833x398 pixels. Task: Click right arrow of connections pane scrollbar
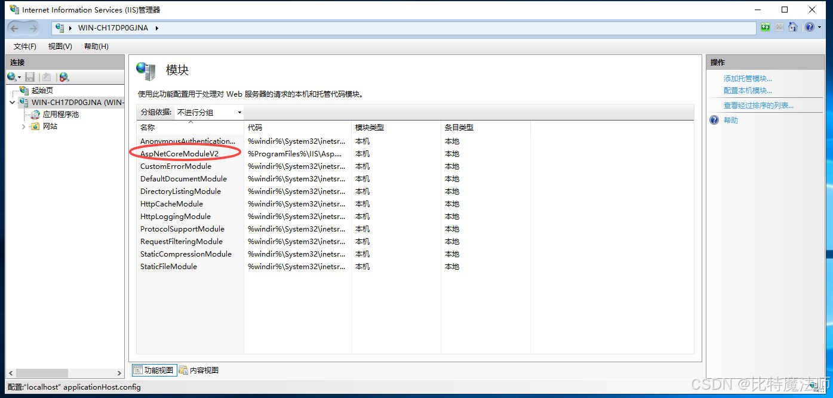pos(119,374)
